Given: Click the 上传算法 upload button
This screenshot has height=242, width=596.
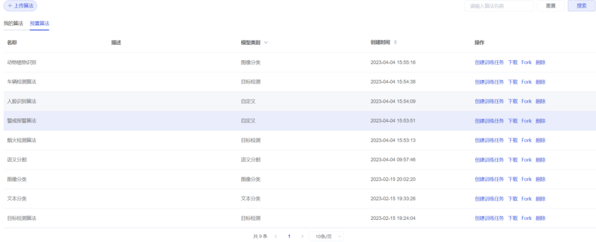Looking at the screenshot, I should [x=20, y=6].
